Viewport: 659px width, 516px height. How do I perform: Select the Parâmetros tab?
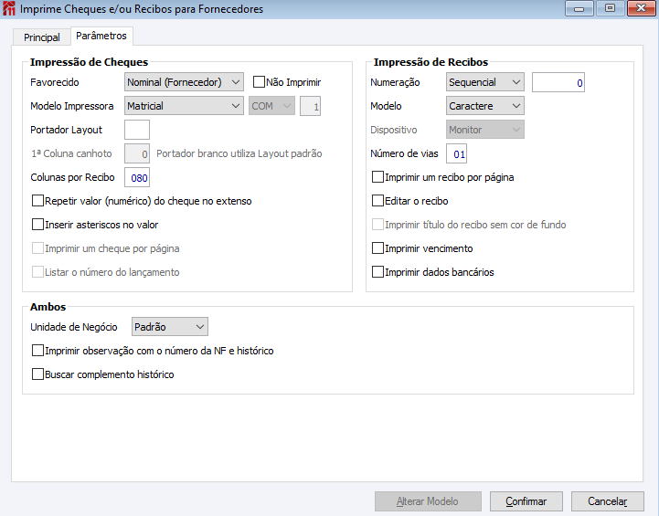point(101,37)
